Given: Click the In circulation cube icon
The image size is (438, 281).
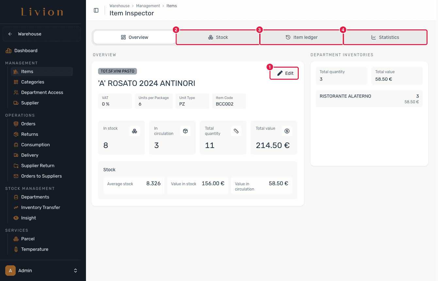Looking at the screenshot, I should (x=185, y=131).
